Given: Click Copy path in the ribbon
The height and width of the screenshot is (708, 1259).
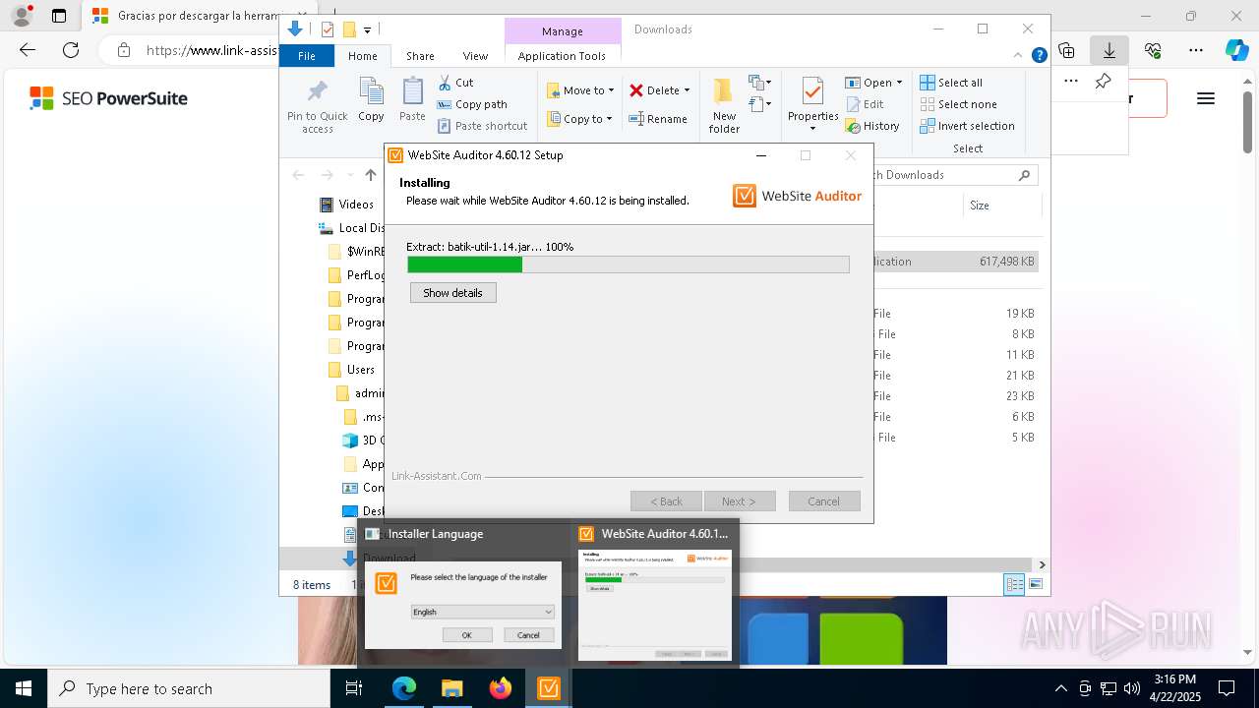Looking at the screenshot, I should [x=472, y=104].
